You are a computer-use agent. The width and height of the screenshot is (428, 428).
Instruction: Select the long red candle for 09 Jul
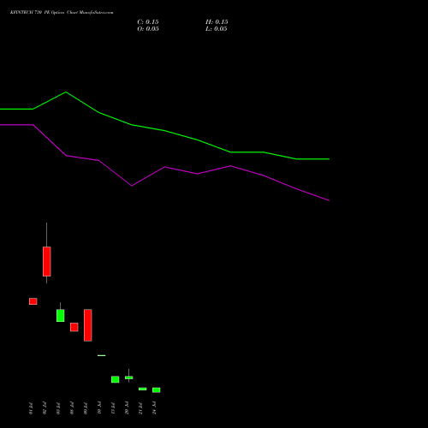click(88, 325)
